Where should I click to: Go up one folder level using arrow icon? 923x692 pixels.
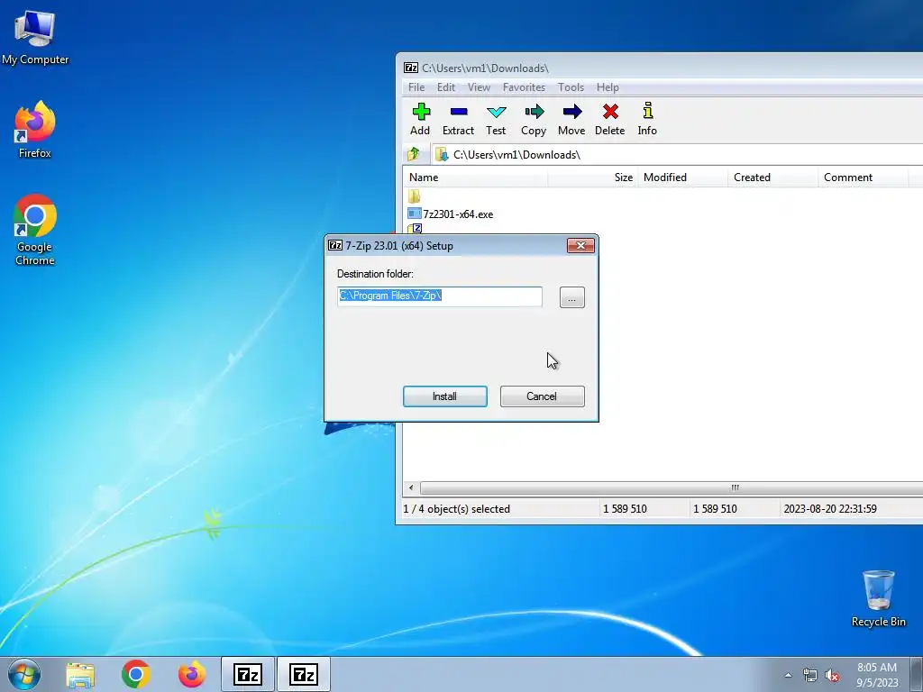[x=413, y=154]
